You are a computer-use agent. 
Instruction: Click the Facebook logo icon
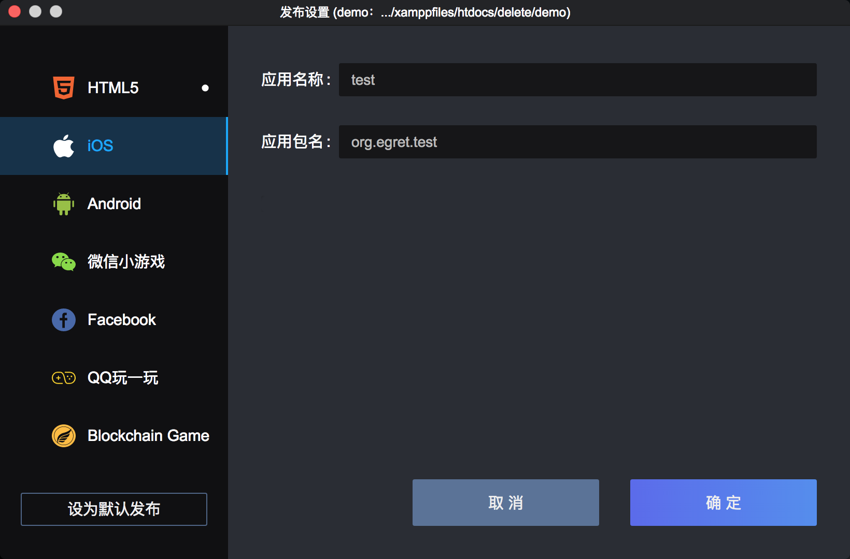click(x=64, y=320)
